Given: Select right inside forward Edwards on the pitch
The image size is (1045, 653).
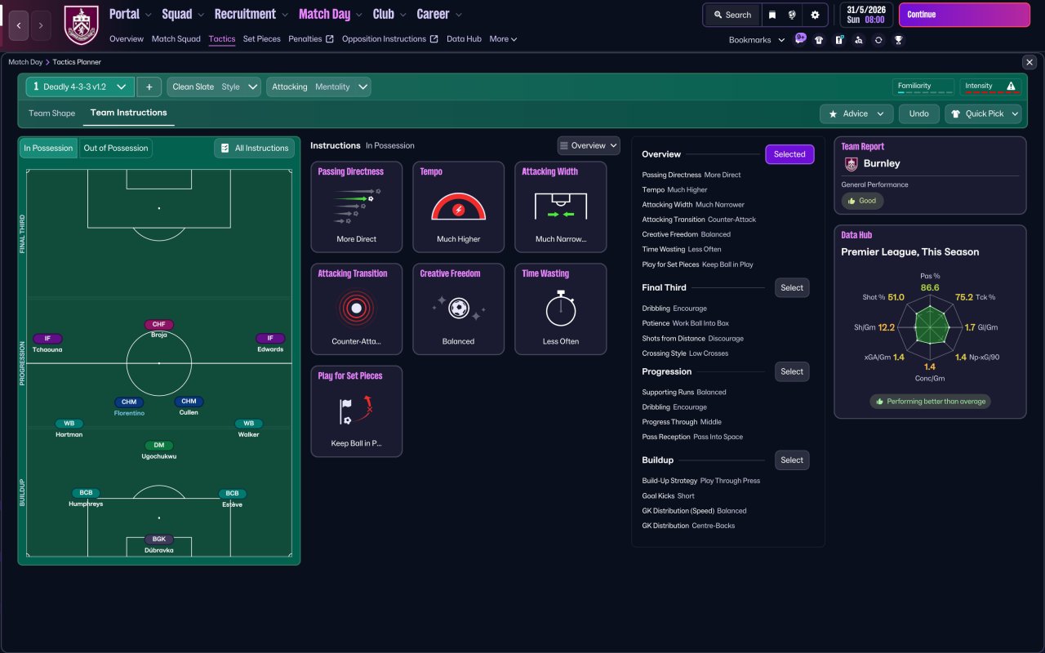Looking at the screenshot, I should tap(270, 344).
